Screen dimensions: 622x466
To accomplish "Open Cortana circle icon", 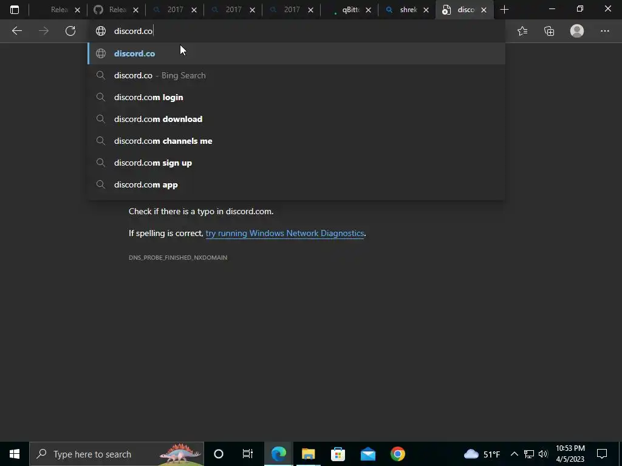I will (x=219, y=454).
